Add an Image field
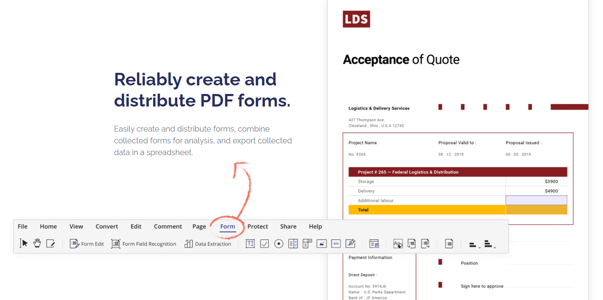Image resolution: width=603 pixels, height=300 pixels. [x=321, y=244]
